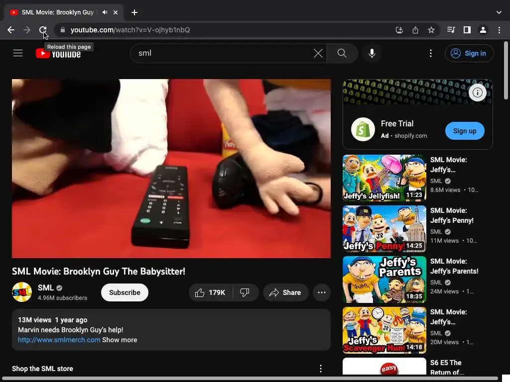Open the YouTube hamburger guide menu
This screenshot has width=510, height=382.
18,53
